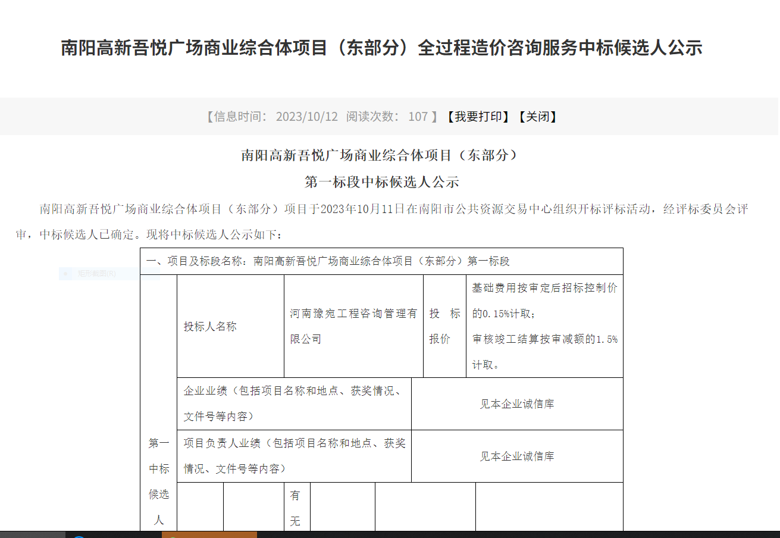Click the main page title heading
This screenshot has width=780, height=538.
[381, 48]
